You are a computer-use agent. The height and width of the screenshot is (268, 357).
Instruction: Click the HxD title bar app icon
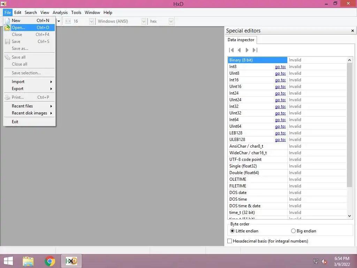tap(3, 3)
